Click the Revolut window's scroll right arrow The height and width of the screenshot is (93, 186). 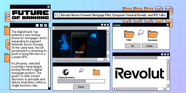(165, 89)
